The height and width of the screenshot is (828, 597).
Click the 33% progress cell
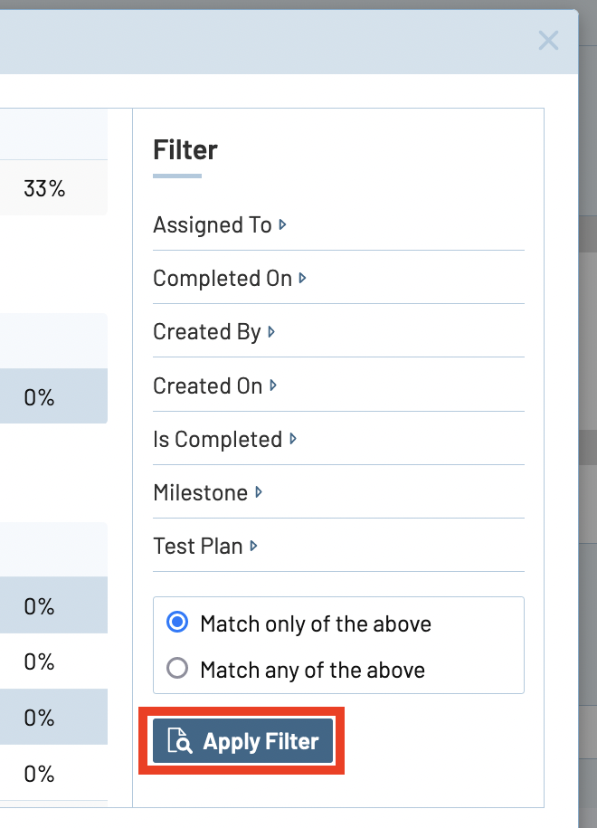44,189
